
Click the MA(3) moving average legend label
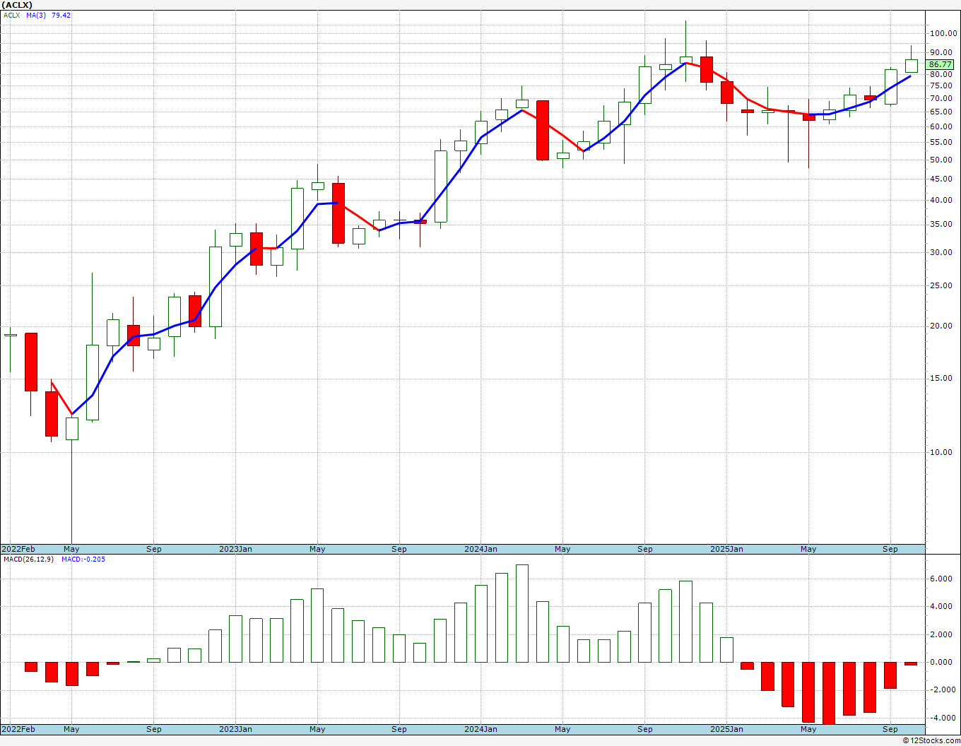coord(36,15)
